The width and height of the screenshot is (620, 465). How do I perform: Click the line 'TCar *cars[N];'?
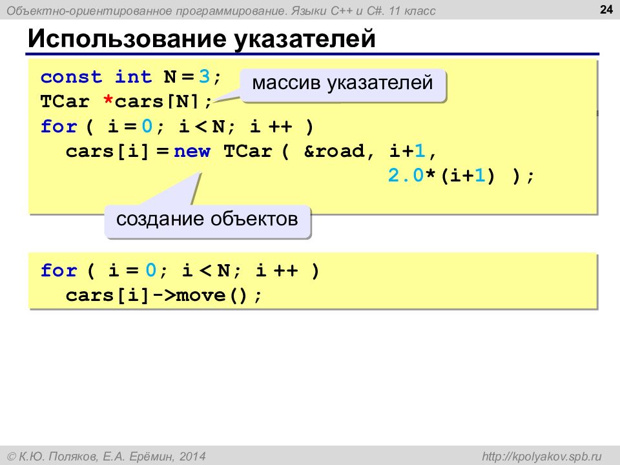[126, 101]
